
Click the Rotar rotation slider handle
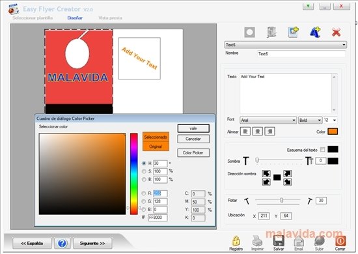[281, 201]
